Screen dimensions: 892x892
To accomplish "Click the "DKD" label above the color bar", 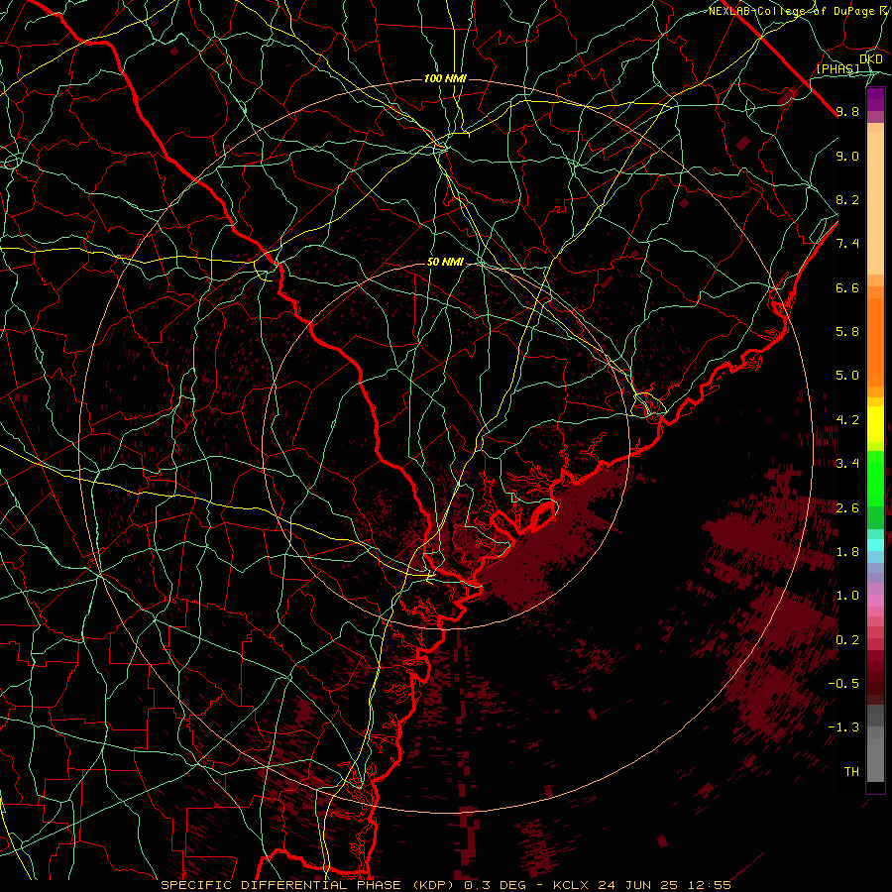I will (x=871, y=58).
